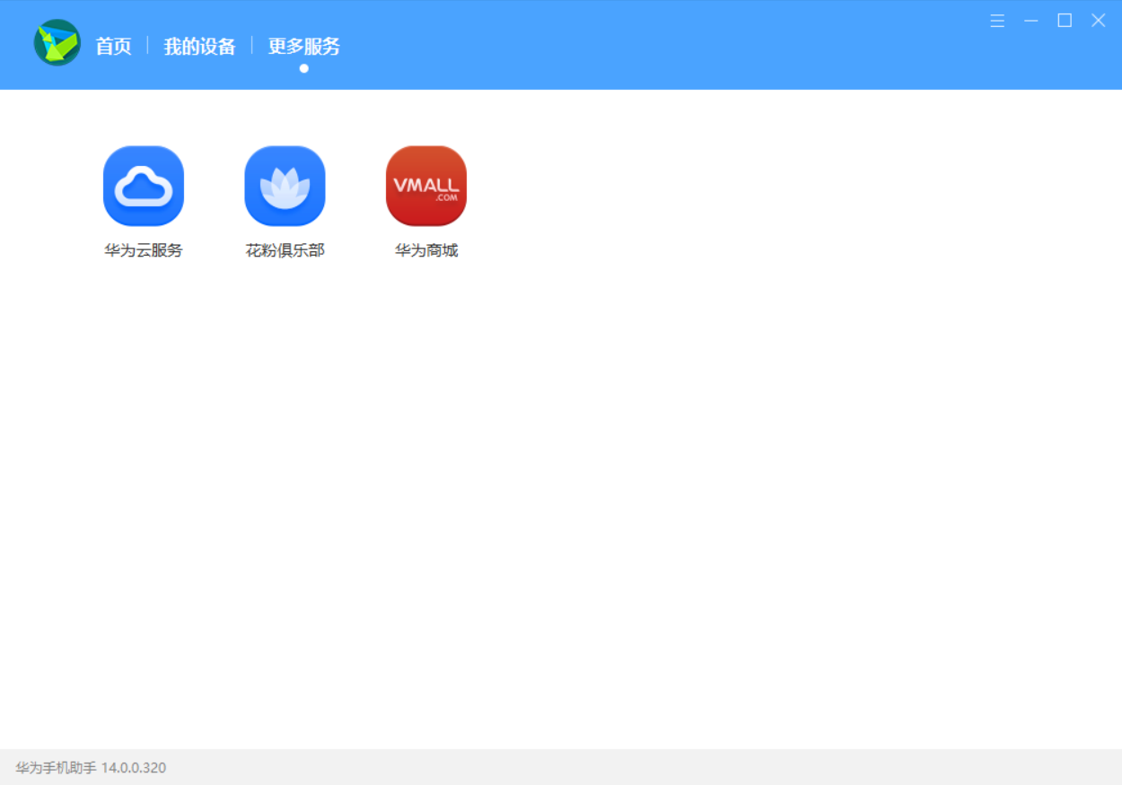Close the HiSuite window
Image resolution: width=1122 pixels, height=785 pixels.
tap(1099, 21)
